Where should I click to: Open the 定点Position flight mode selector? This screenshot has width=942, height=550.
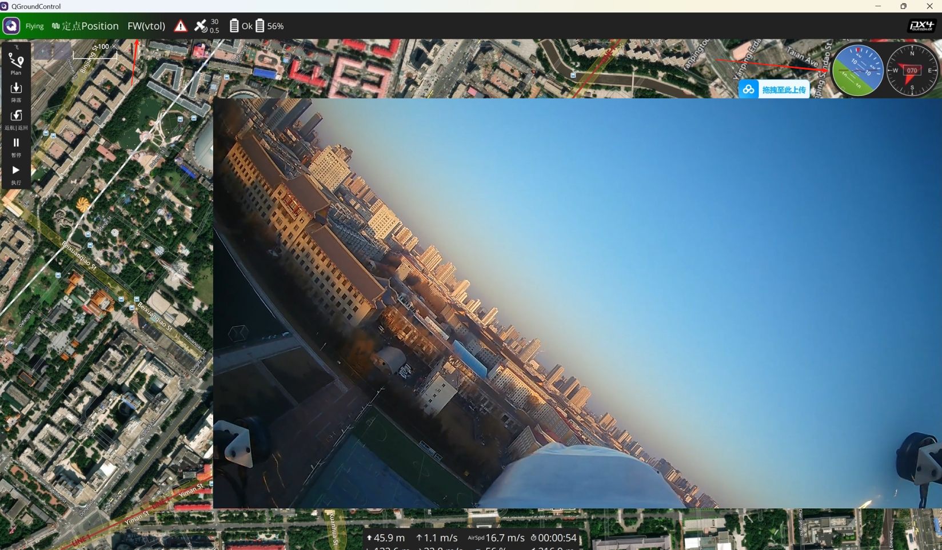coord(85,26)
